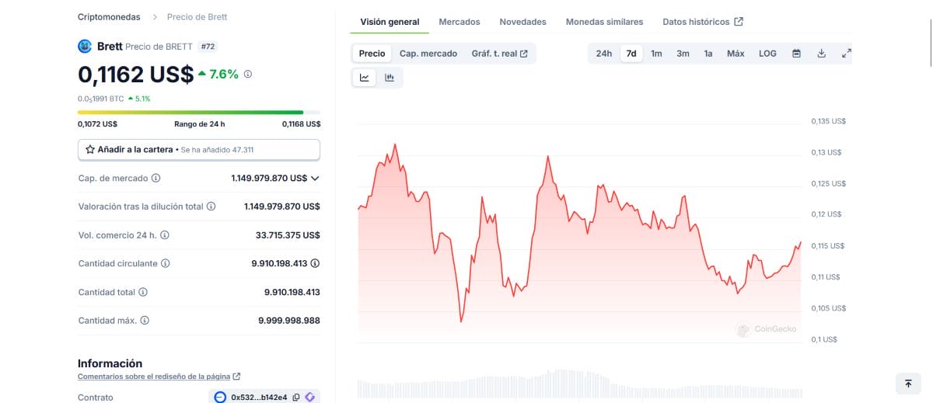Expand the market cap dropdown chevron

pyautogui.click(x=315, y=179)
